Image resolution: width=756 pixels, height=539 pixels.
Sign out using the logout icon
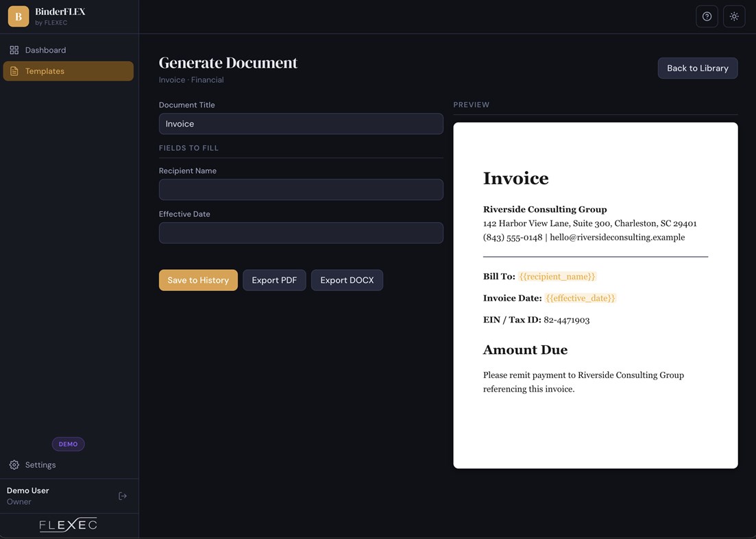coord(123,496)
